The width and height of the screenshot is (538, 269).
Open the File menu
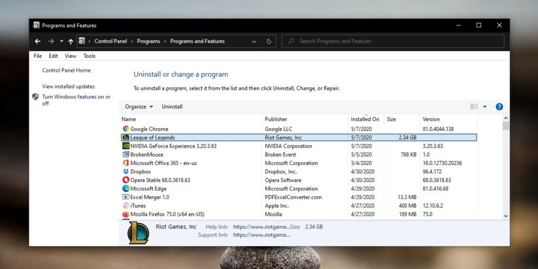click(38, 56)
